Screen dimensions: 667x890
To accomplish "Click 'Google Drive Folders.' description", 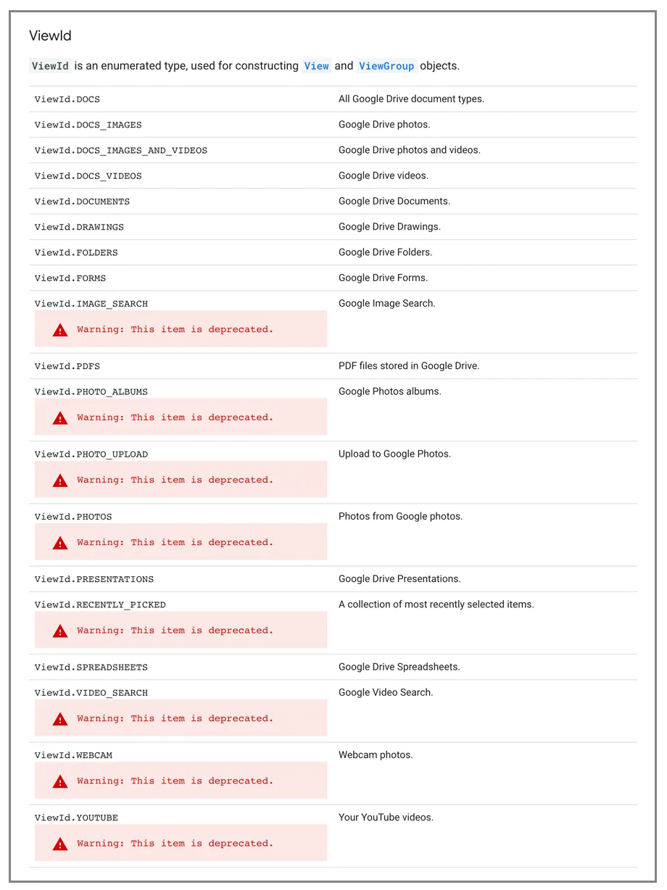I will point(385,252).
